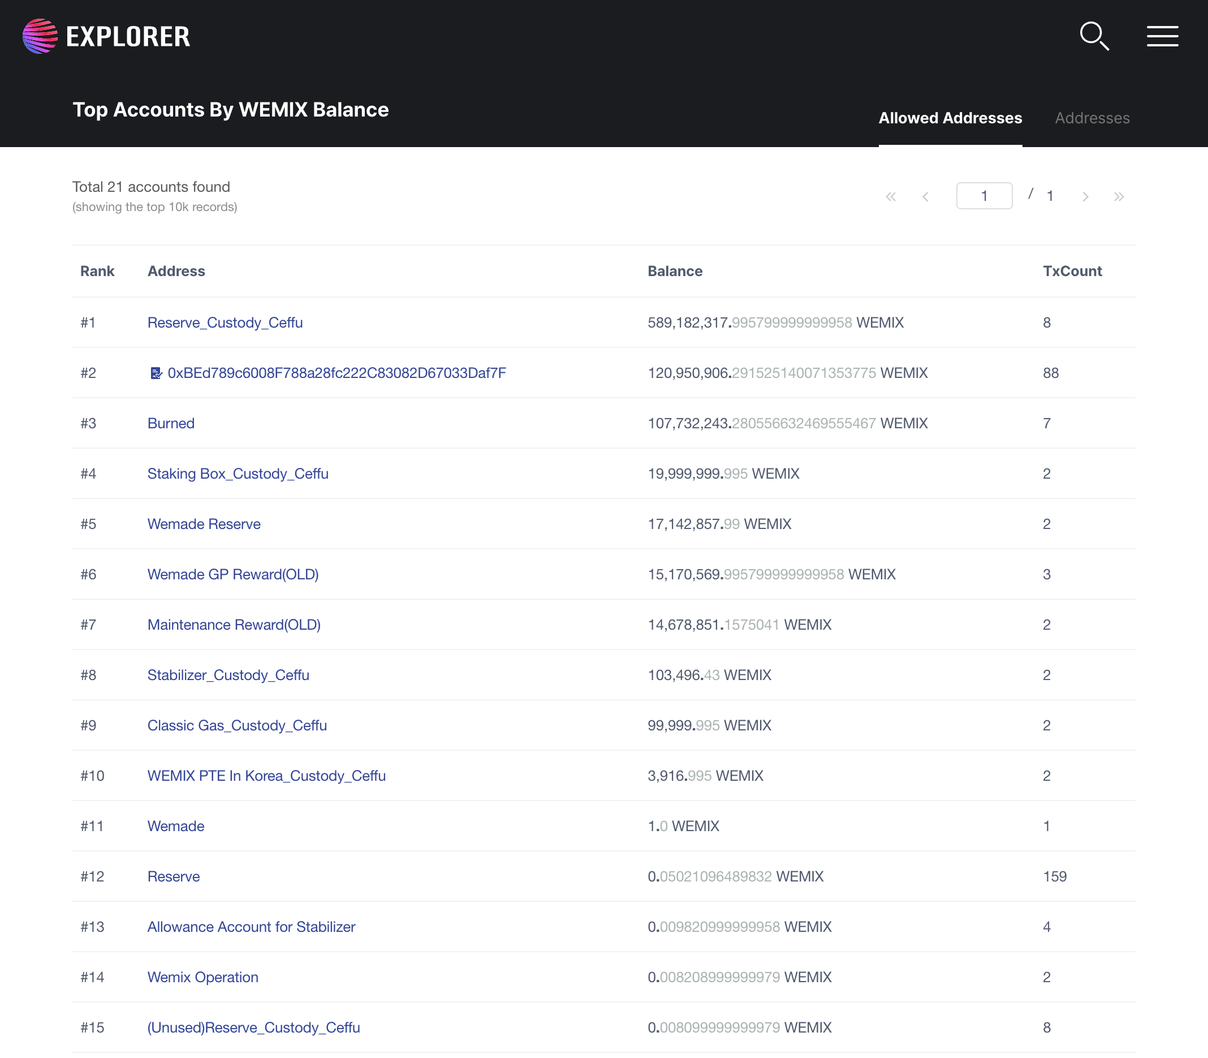The image size is (1208, 1058).
Task: Go to first page double-chevron
Action: [891, 196]
